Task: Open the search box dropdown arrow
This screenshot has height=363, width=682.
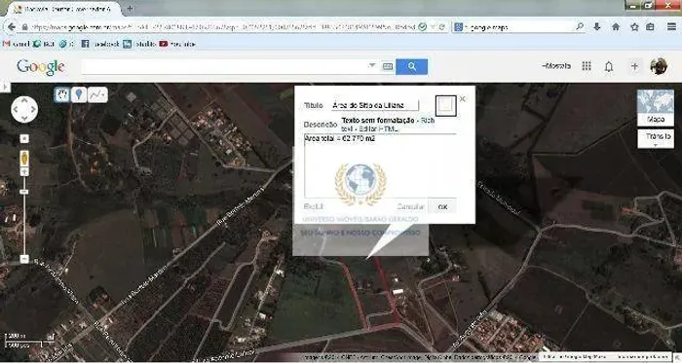Action: pyautogui.click(x=372, y=65)
